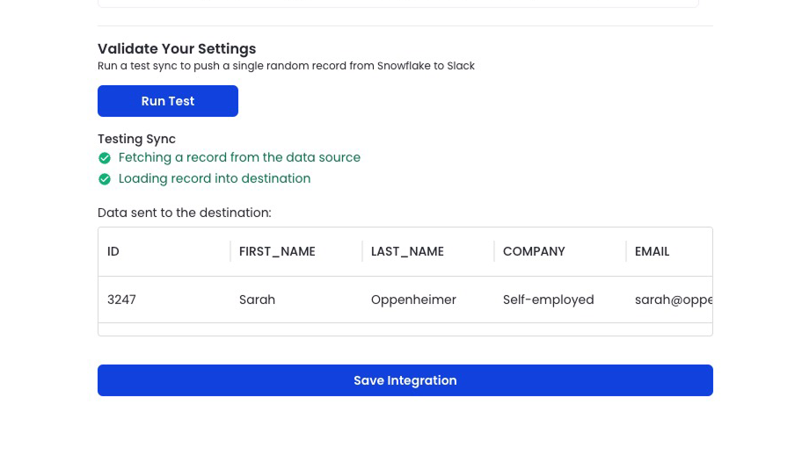The height and width of the screenshot is (455, 802).
Task: Select the COMPANY column header
Action: click(560, 252)
